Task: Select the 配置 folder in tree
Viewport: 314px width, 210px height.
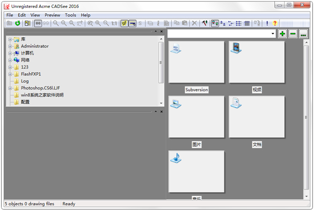Action: [25, 102]
